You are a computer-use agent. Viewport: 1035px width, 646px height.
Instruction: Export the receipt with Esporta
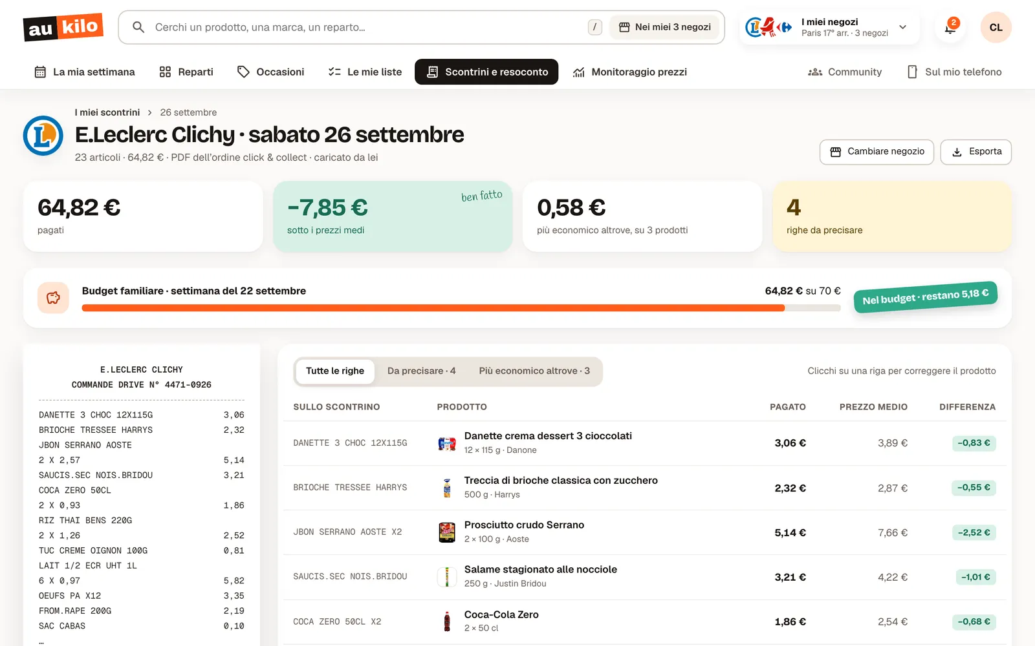tap(976, 152)
